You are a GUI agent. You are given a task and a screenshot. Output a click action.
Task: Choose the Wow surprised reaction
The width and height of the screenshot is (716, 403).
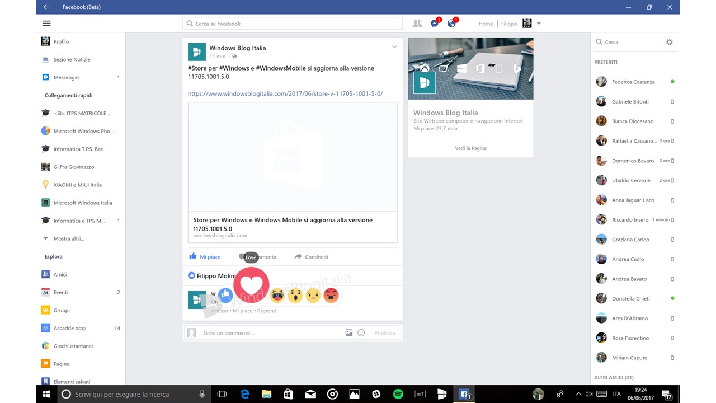pyautogui.click(x=295, y=295)
